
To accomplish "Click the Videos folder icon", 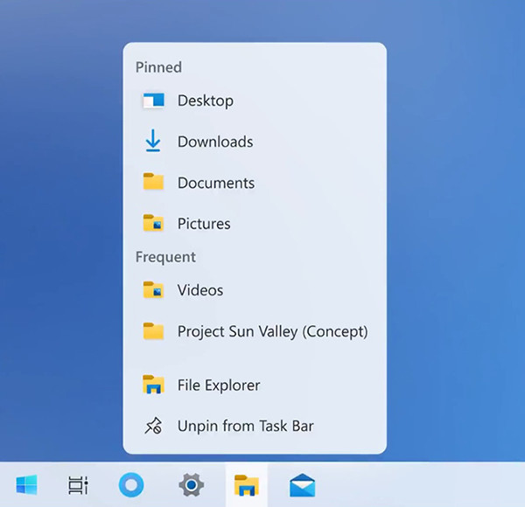I will (x=153, y=290).
